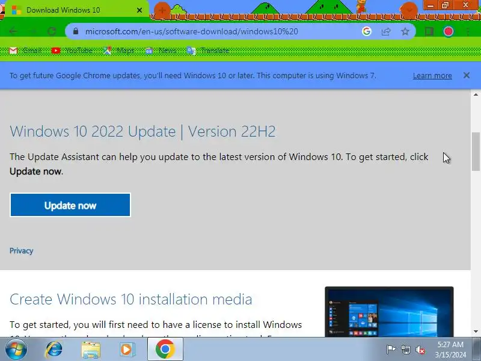View site information via padlock icon

tap(76, 31)
